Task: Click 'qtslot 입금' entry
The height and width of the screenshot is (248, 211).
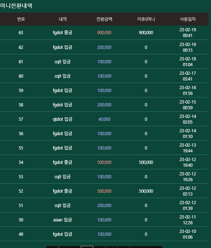Action: tap(63, 119)
